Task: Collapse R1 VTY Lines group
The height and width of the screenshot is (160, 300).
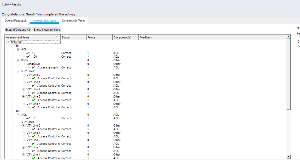Action: (x=18, y=71)
